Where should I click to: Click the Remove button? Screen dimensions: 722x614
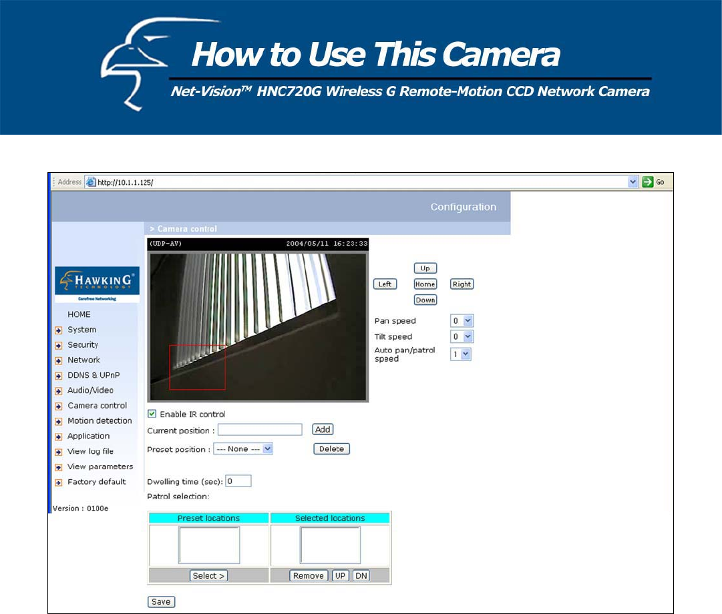(x=309, y=576)
